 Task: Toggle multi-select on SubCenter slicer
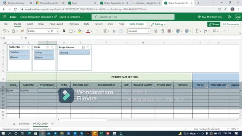click(x=23, y=47)
